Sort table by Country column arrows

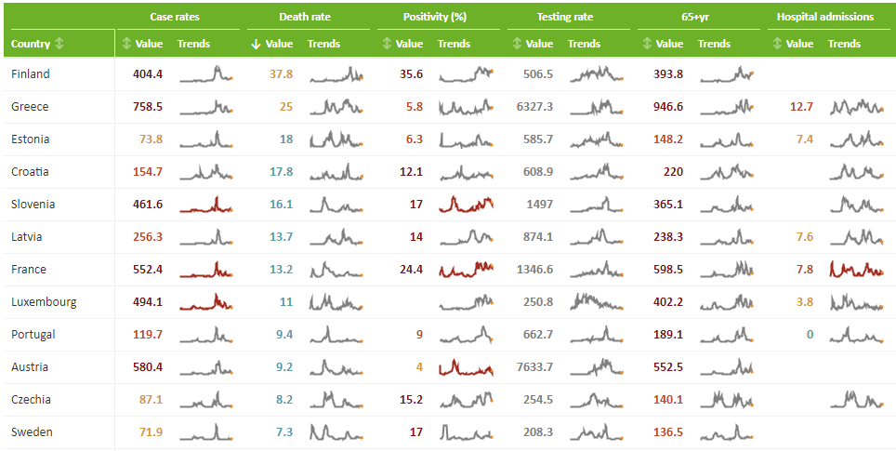(59, 44)
